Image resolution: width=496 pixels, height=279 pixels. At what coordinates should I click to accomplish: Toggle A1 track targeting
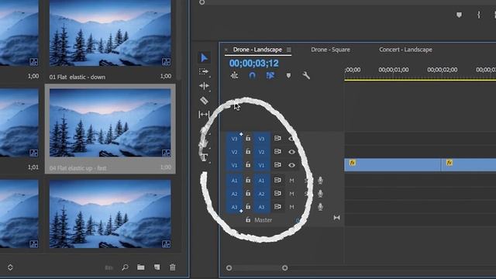pos(261,181)
